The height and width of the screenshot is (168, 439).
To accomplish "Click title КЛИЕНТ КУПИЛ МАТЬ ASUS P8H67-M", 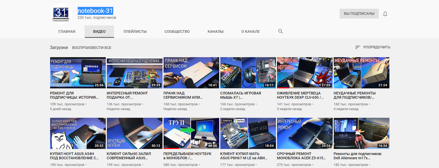I will (x=244, y=156).
